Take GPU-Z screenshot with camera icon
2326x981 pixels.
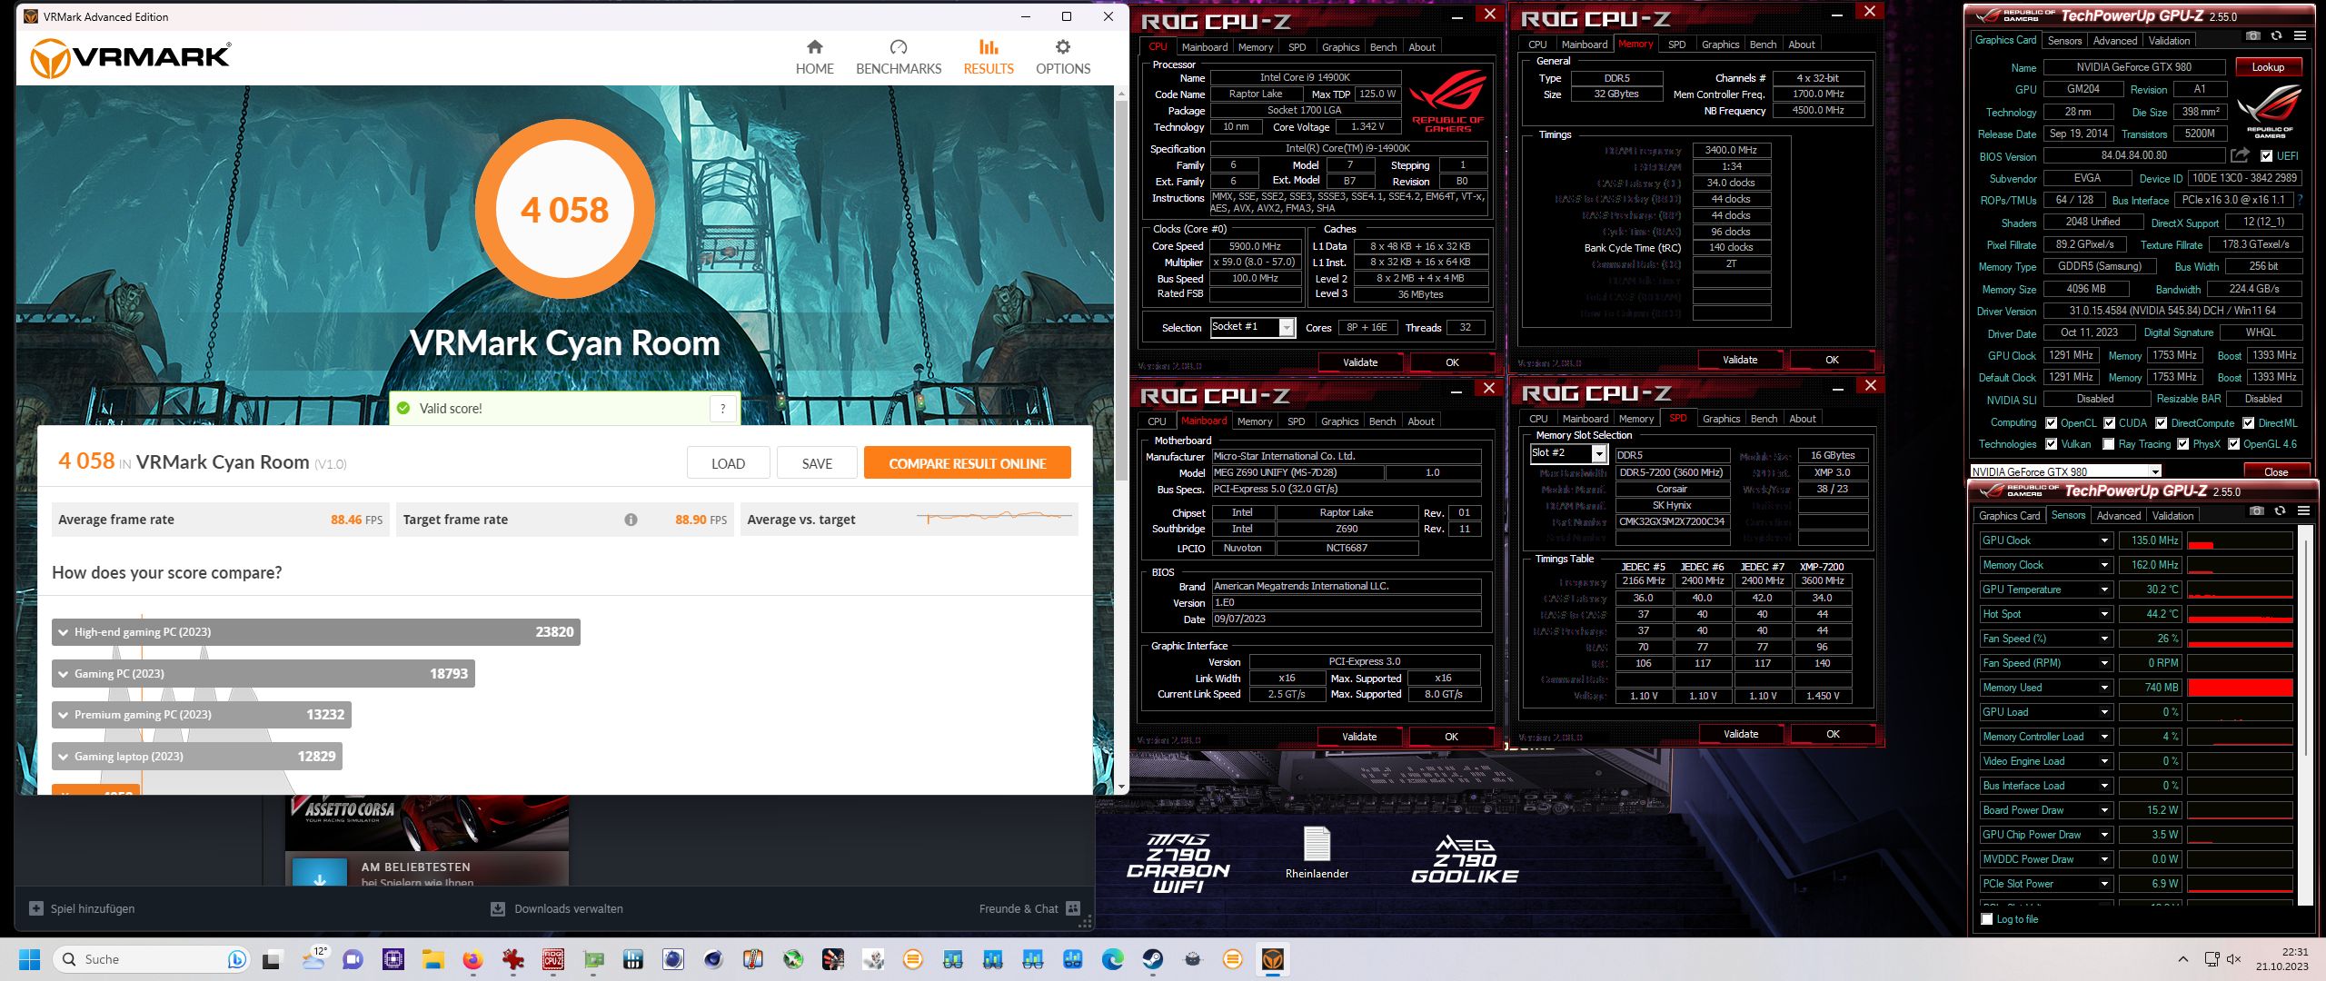(2253, 36)
